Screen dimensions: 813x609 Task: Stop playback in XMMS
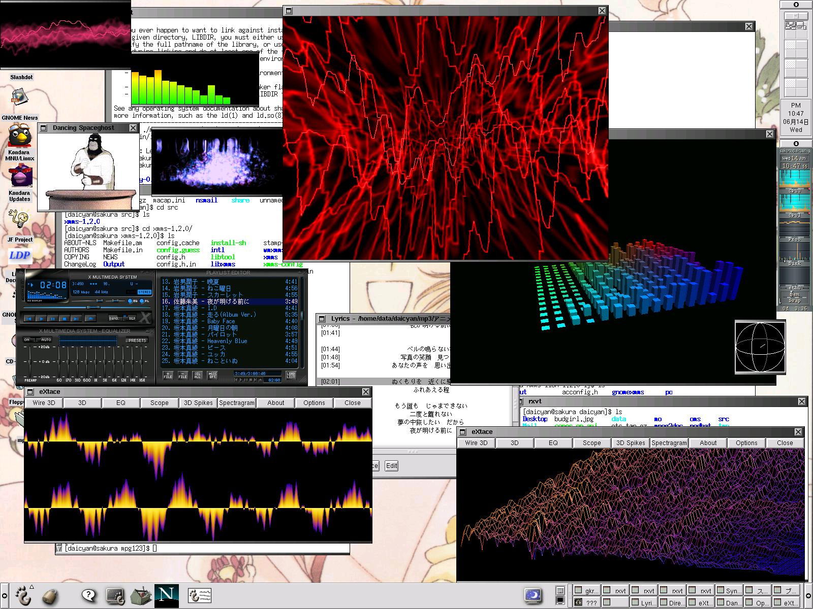[65, 318]
